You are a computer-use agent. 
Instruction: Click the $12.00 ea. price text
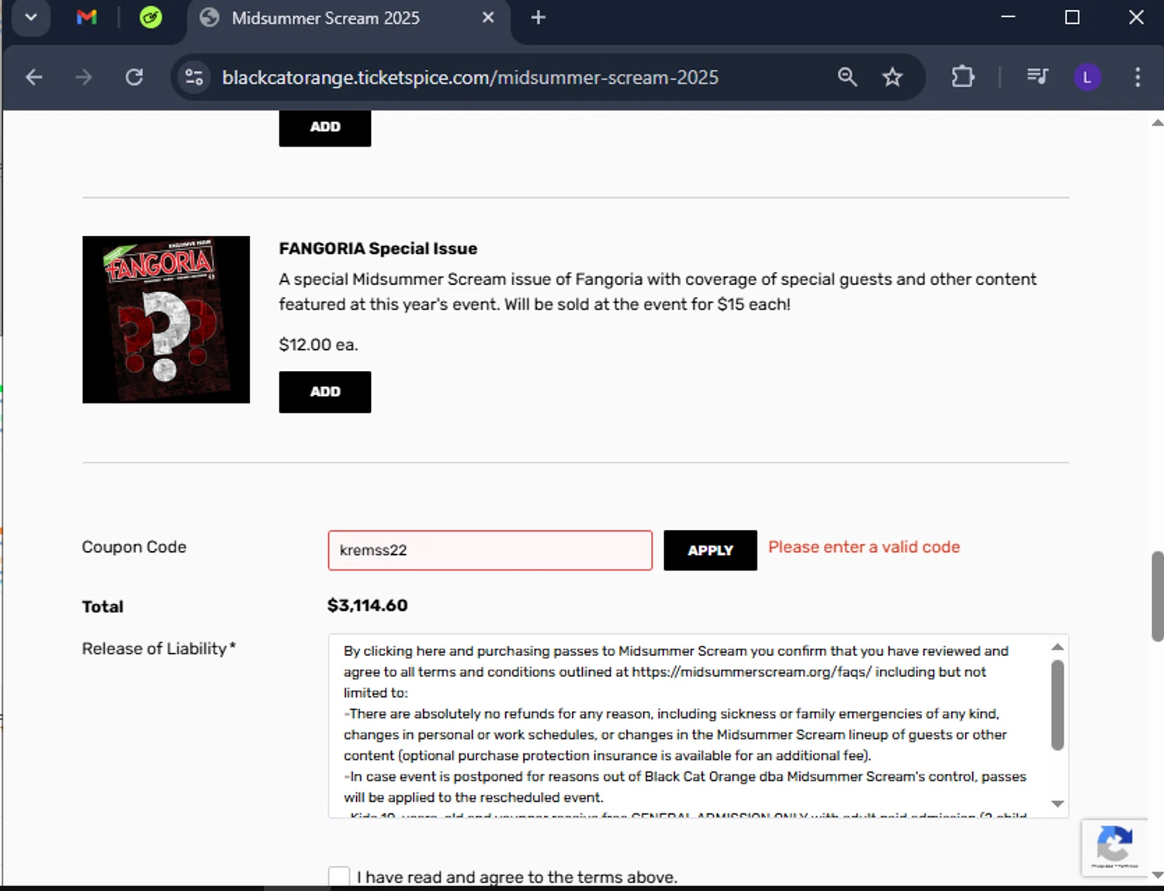318,345
